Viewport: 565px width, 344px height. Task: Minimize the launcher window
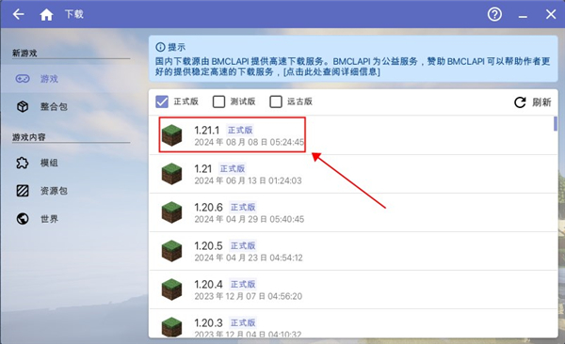click(x=523, y=17)
